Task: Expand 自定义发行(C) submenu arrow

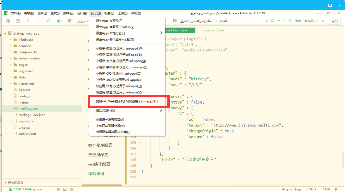Action: tap(161, 110)
